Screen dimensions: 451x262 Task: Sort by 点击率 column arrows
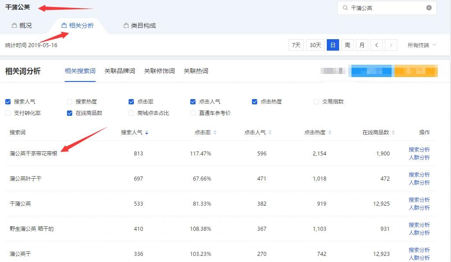pyautogui.click(x=215, y=133)
